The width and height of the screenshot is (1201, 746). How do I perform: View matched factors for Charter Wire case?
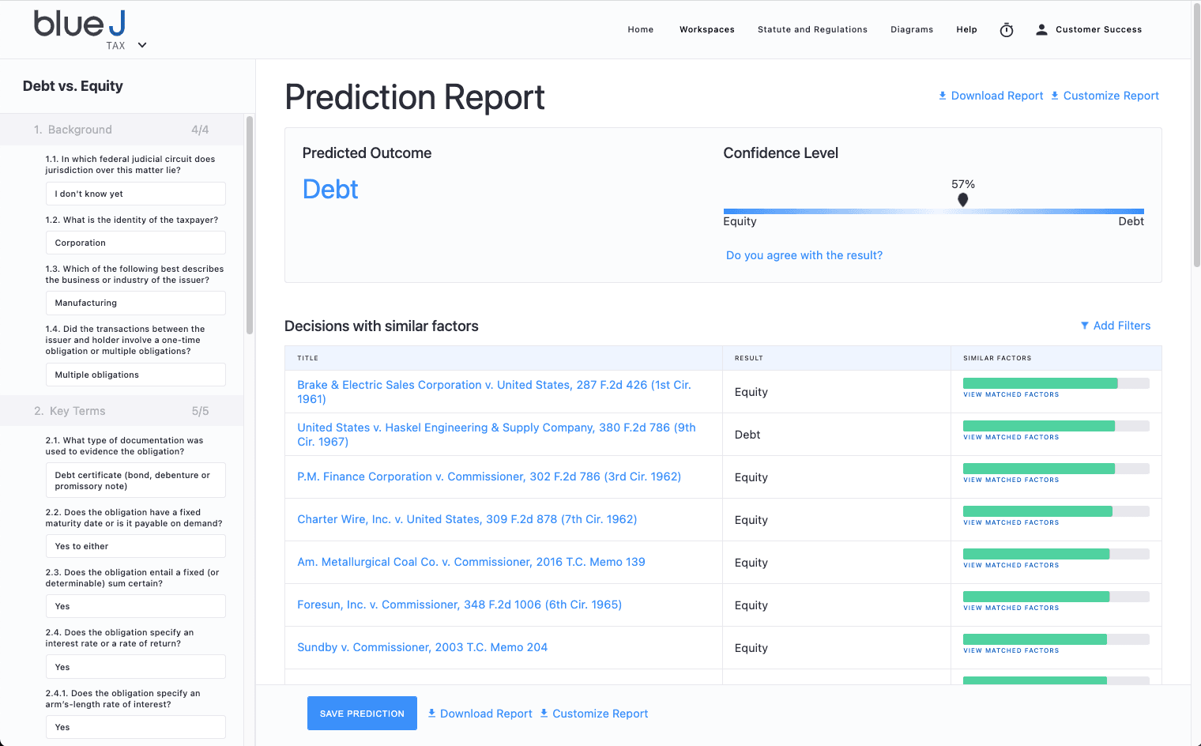point(1011,522)
